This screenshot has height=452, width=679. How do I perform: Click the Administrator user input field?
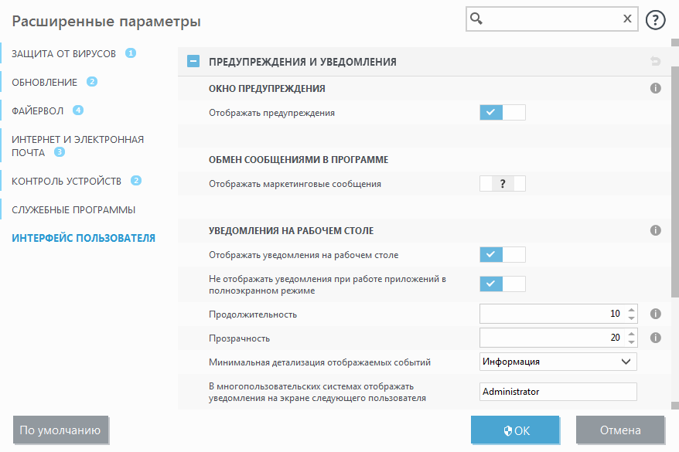point(558,392)
